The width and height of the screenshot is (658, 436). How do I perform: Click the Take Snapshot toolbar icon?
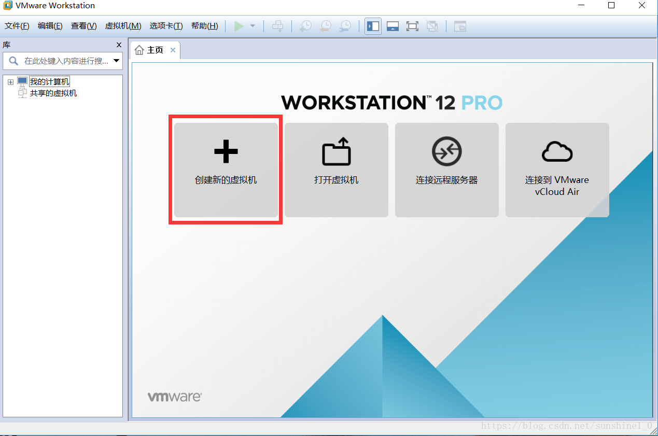coord(305,26)
